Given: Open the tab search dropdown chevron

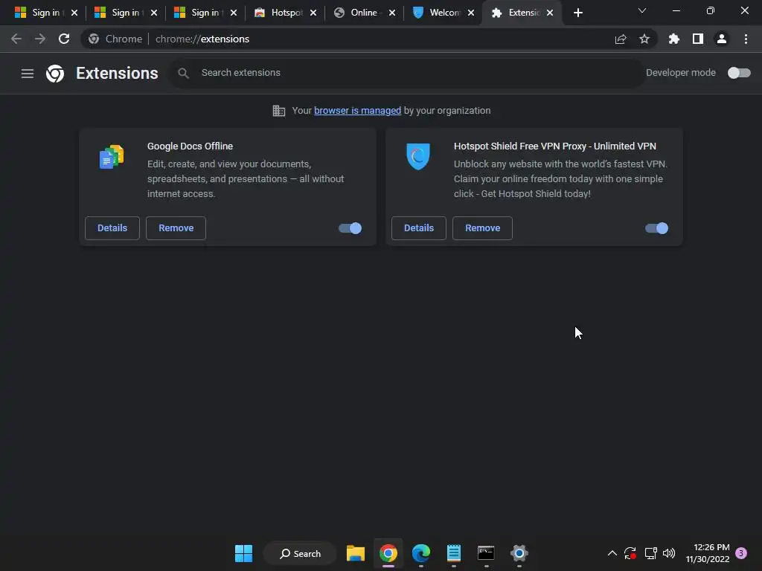Looking at the screenshot, I should [642, 10].
